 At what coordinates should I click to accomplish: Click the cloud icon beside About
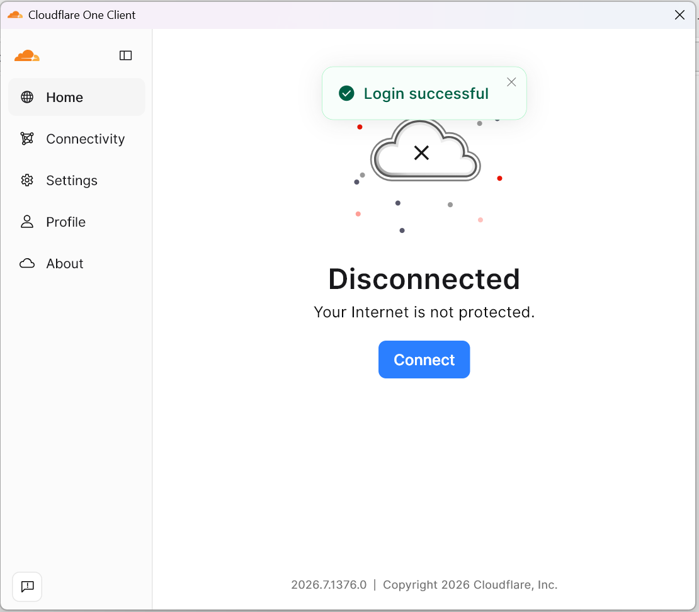pyautogui.click(x=27, y=263)
